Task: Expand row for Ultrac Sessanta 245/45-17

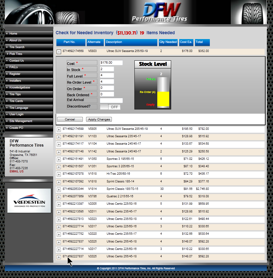Action: pos(59,145)
